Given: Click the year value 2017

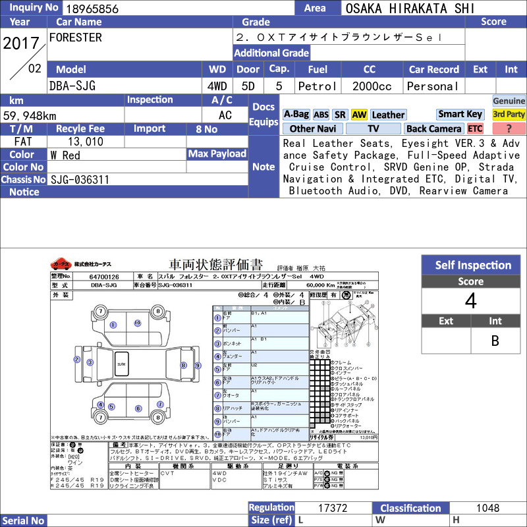Looking at the screenshot, I should tap(21, 43).
